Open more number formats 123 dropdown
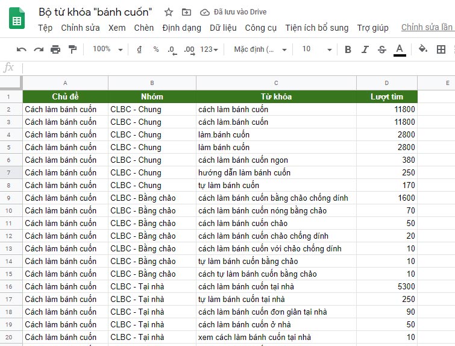This screenshot has height=346, width=455. [x=209, y=49]
